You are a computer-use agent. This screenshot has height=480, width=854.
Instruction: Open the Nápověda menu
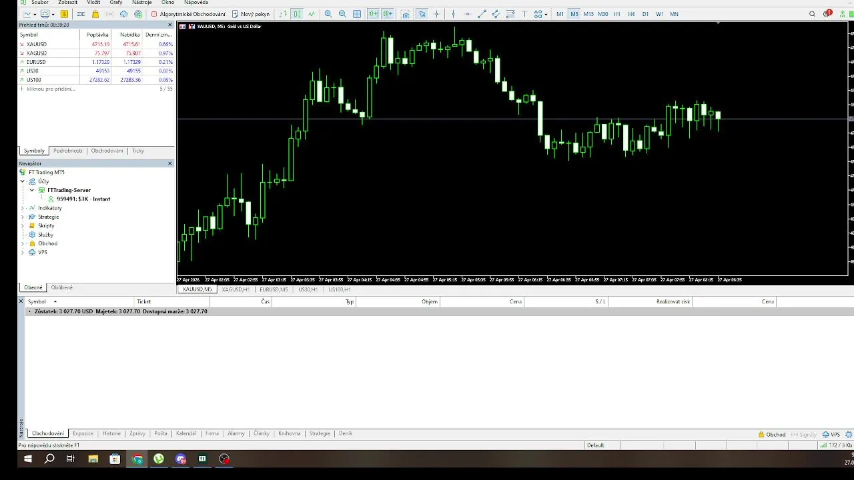[x=196, y=3]
